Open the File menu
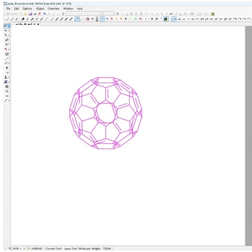This screenshot has width=252, height=252. tap(8, 9)
